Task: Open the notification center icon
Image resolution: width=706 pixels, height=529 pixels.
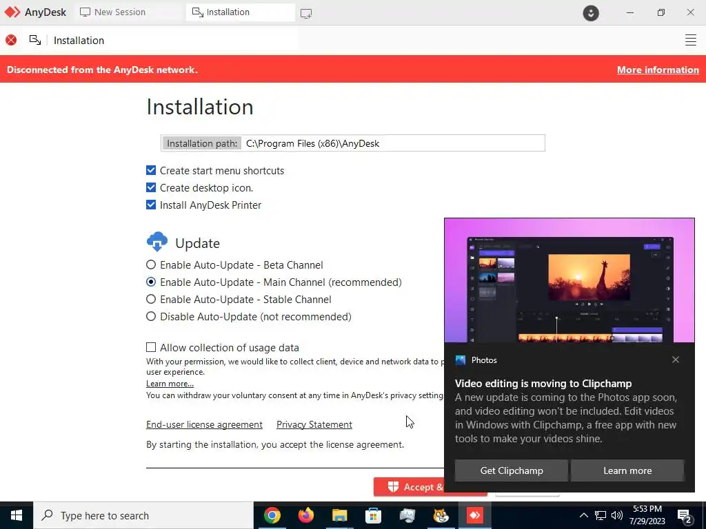Action: pyautogui.click(x=685, y=516)
